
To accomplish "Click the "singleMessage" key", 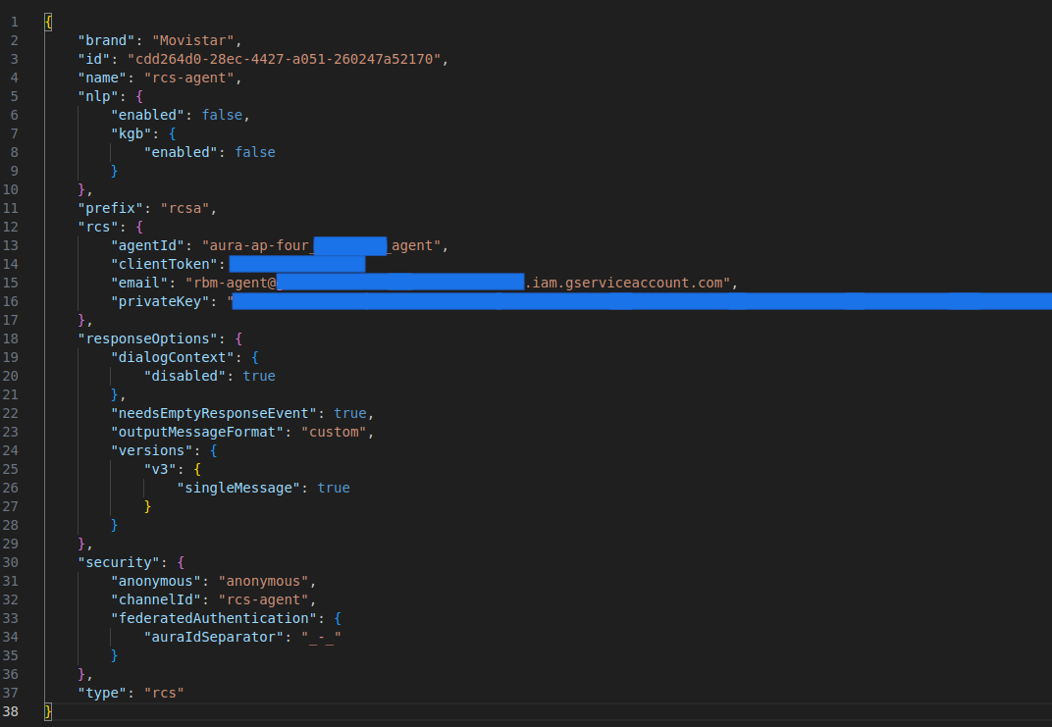I will coord(238,489).
